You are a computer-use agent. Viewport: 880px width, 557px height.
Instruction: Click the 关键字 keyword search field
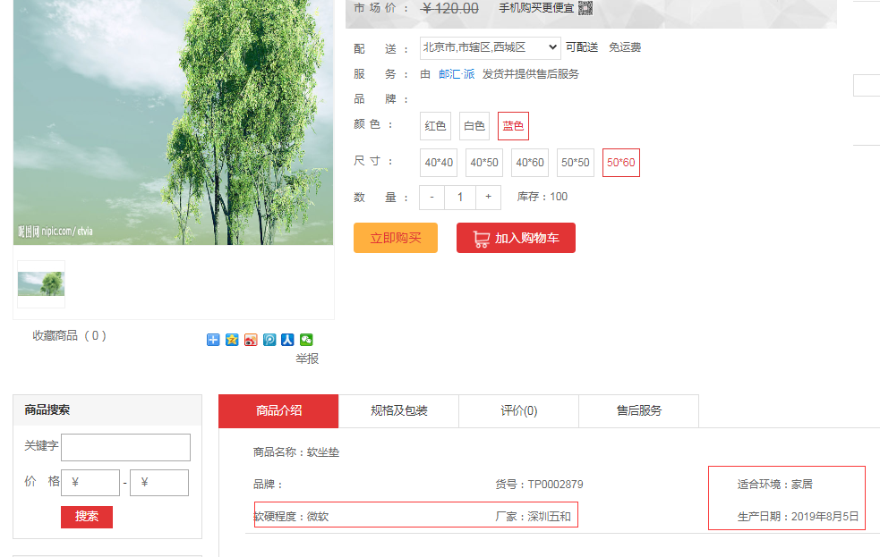coord(125,447)
